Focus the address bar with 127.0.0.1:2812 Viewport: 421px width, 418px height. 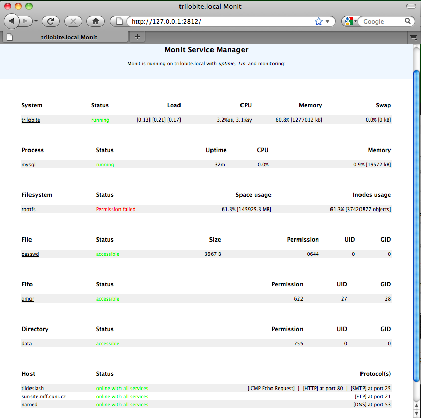(x=220, y=21)
